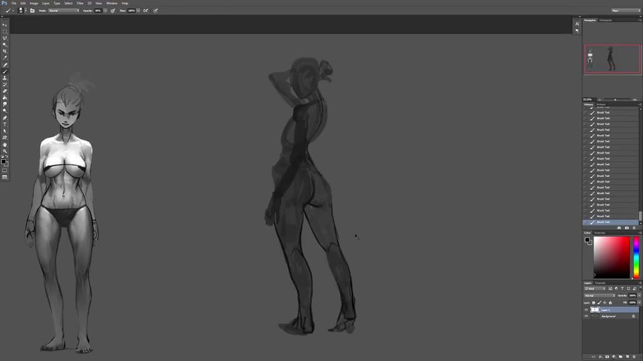Toggle lock position
The image size is (643, 361).
tap(604, 302)
